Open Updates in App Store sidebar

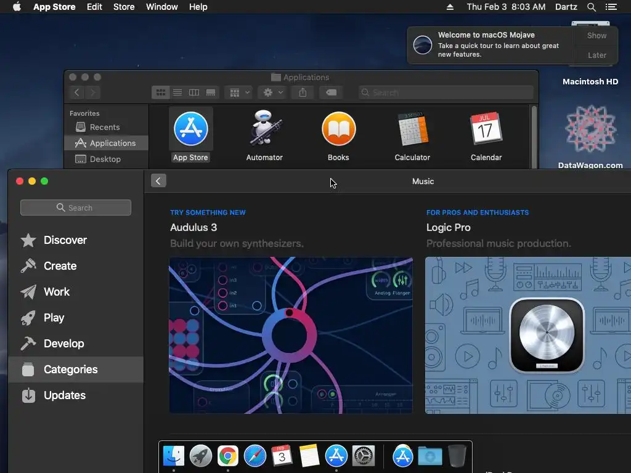click(76, 395)
